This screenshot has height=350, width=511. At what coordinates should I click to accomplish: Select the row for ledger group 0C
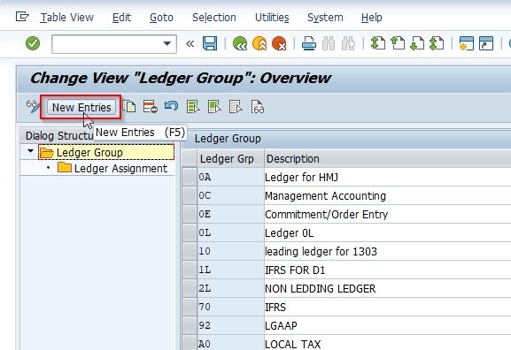[190, 195]
